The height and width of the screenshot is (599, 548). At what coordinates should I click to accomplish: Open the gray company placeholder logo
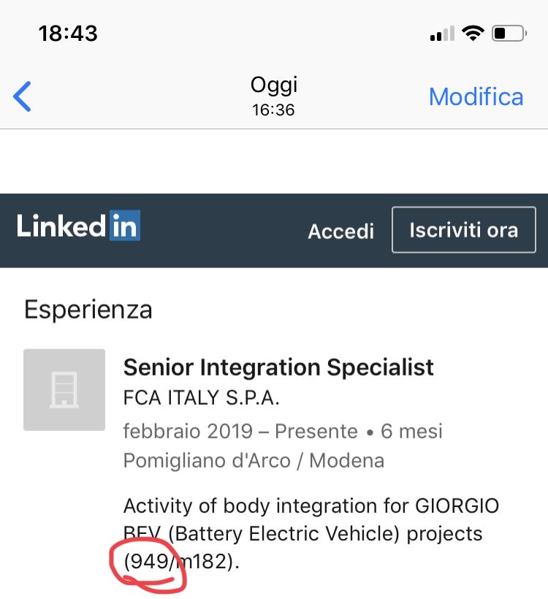coord(64,389)
